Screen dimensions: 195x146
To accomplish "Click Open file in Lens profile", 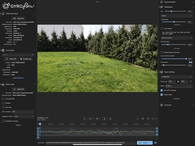I will coord(11,59).
